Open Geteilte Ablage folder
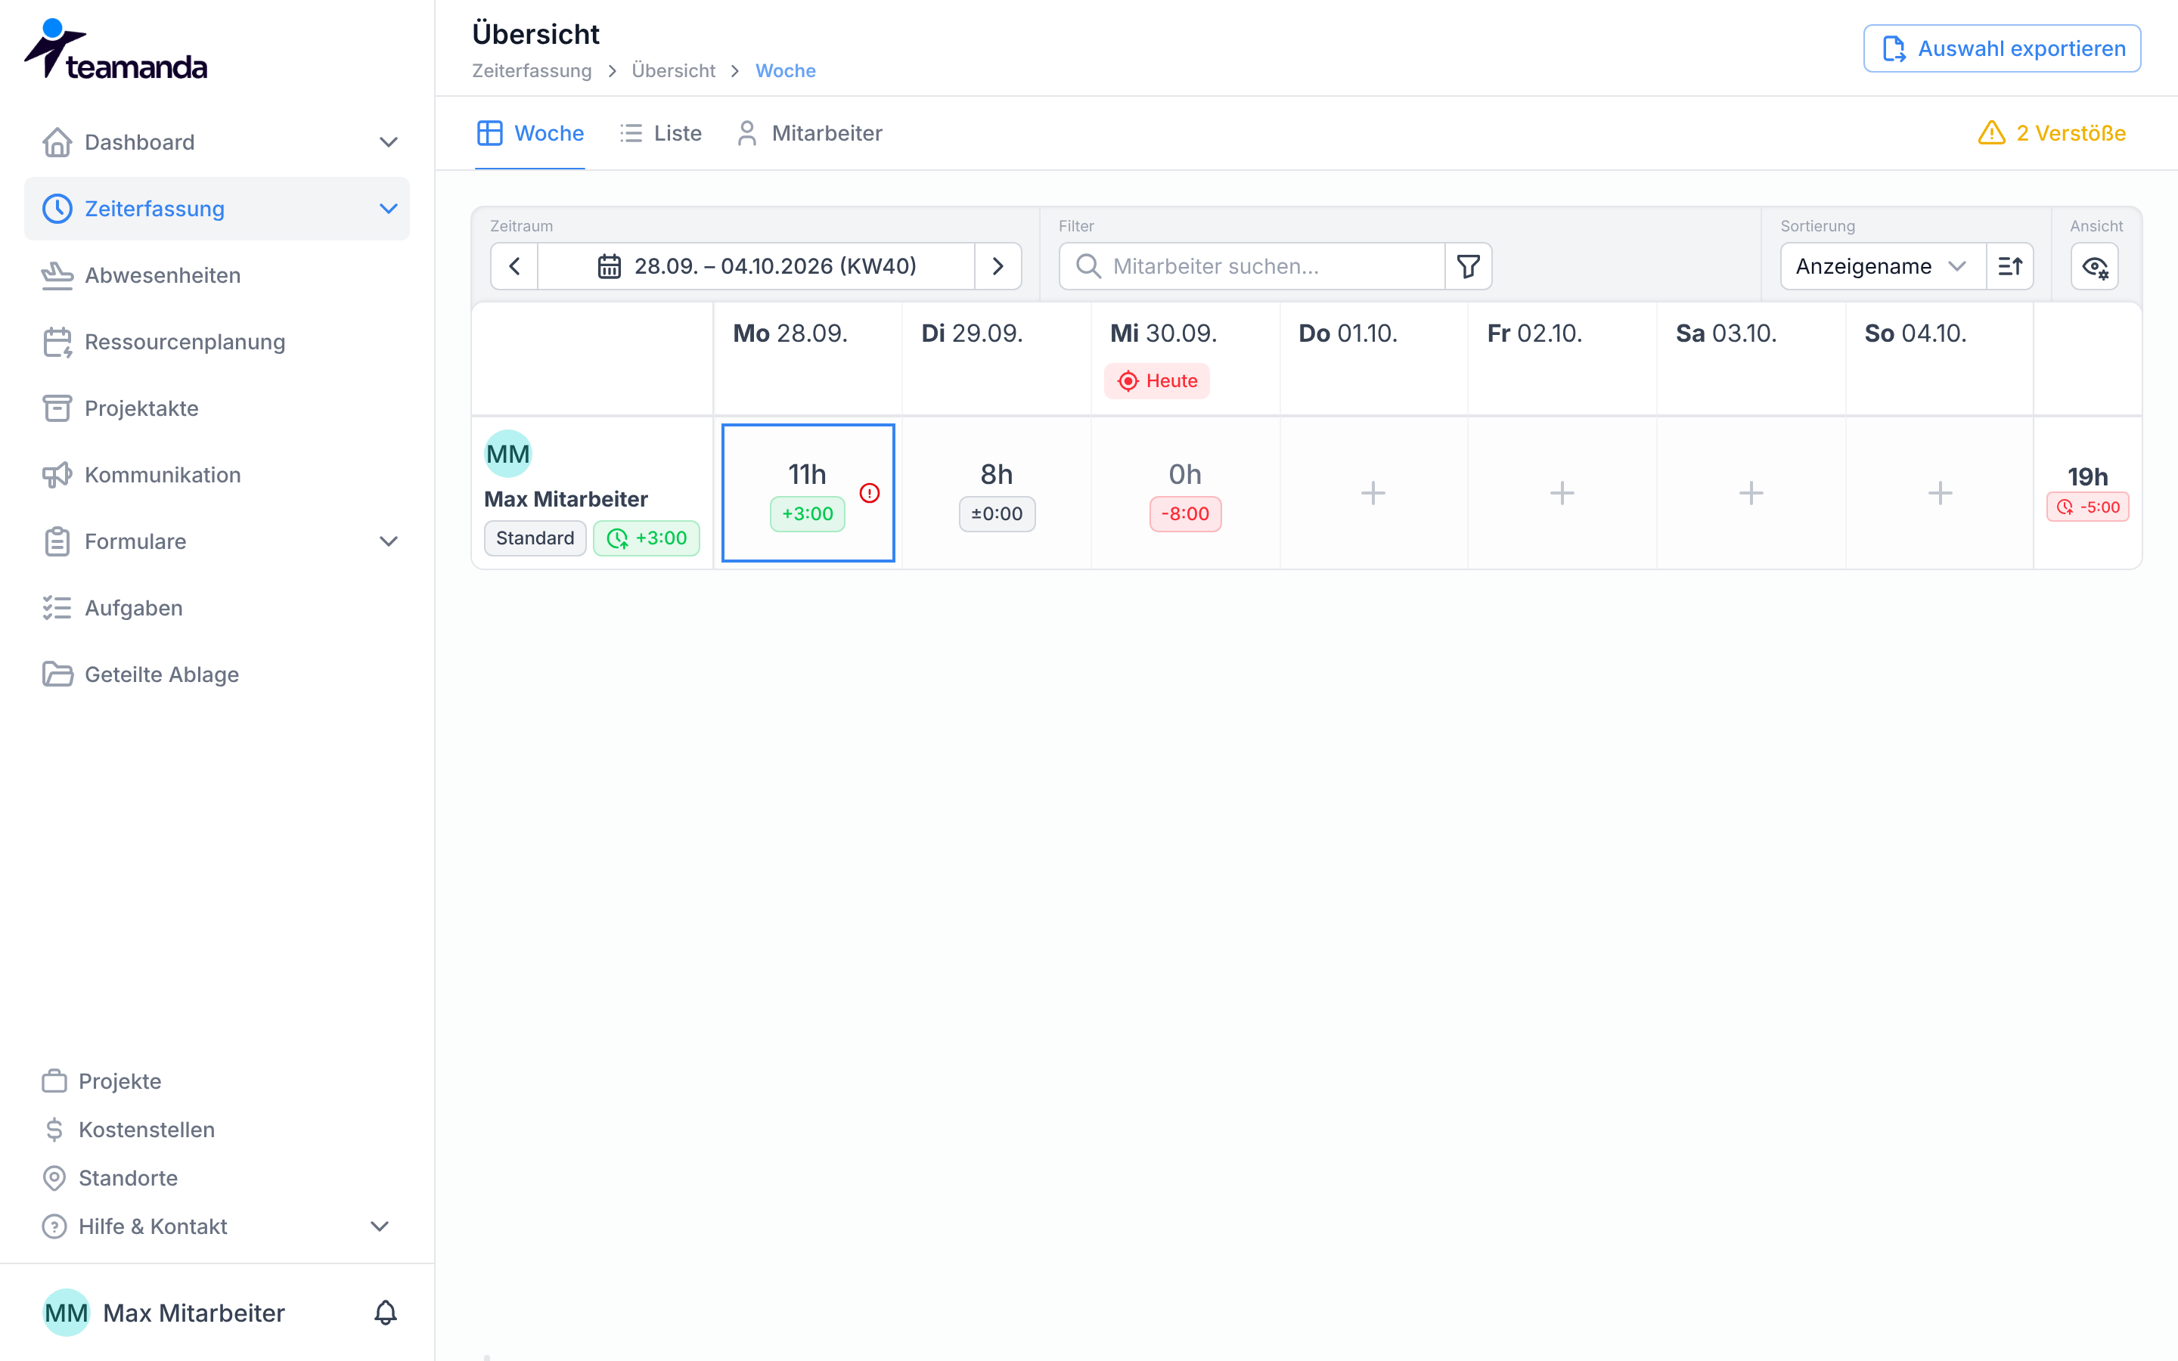The height and width of the screenshot is (1361, 2178). [x=217, y=674]
